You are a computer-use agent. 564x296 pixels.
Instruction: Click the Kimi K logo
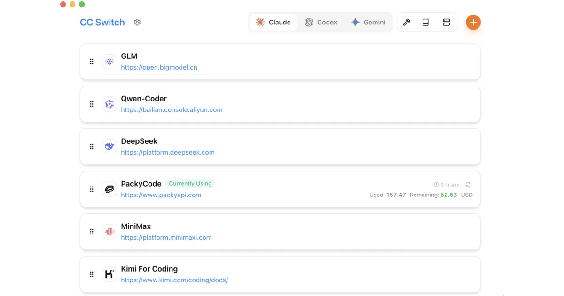110,274
